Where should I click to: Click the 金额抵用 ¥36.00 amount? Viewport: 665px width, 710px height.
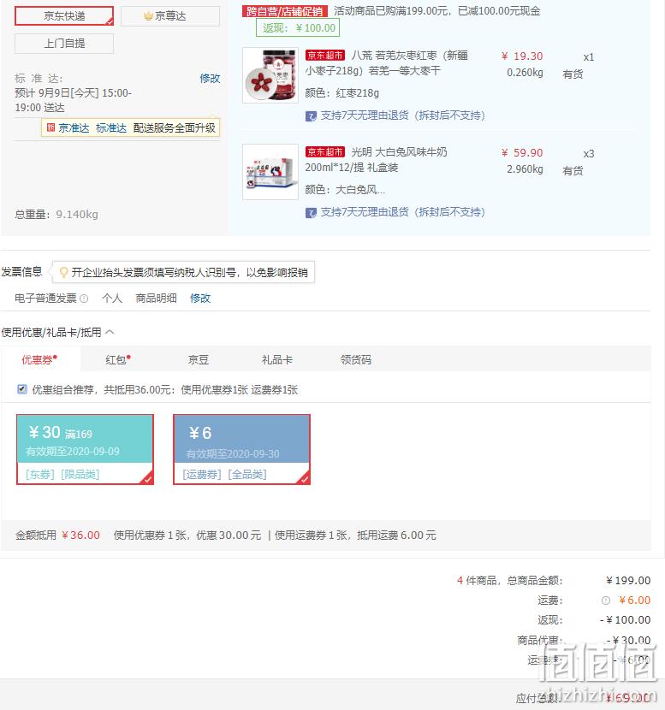[80, 535]
